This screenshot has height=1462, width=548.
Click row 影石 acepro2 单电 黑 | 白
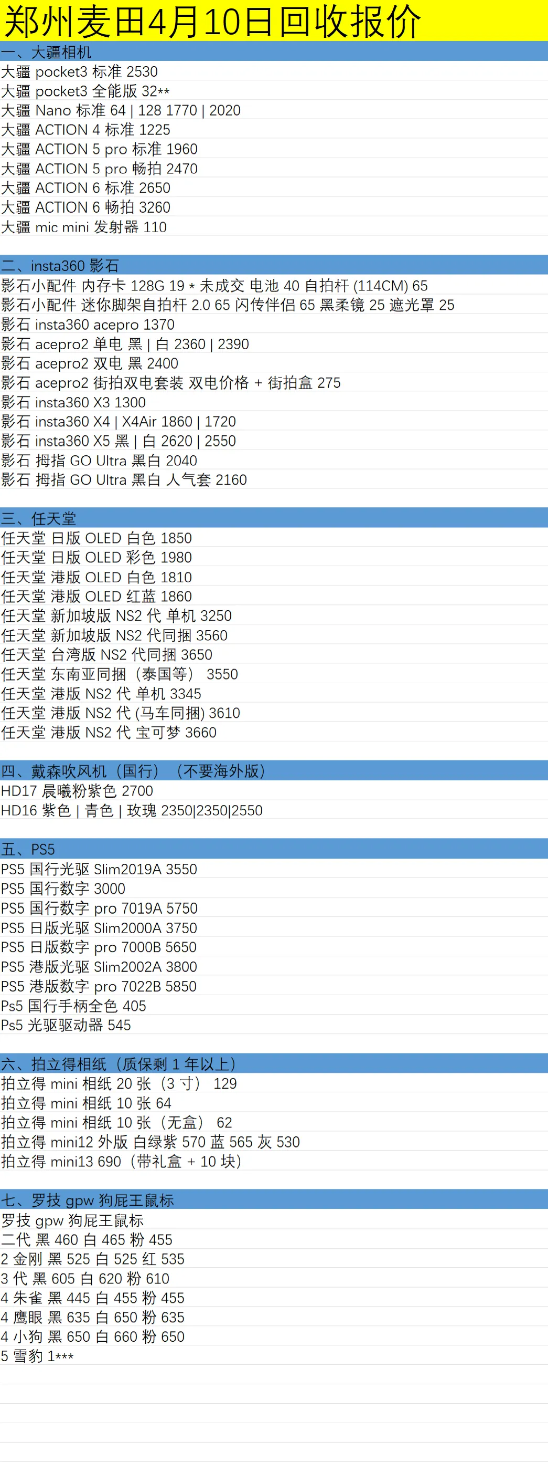click(274, 344)
